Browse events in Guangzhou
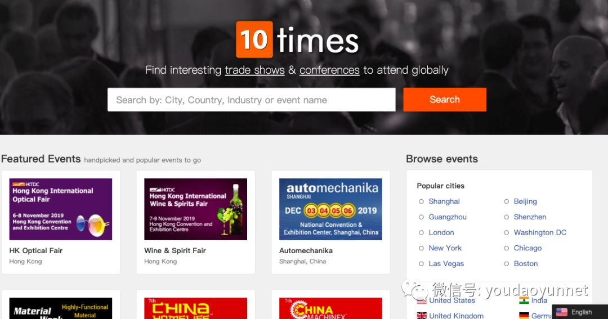The width and height of the screenshot is (608, 319). [x=448, y=217]
